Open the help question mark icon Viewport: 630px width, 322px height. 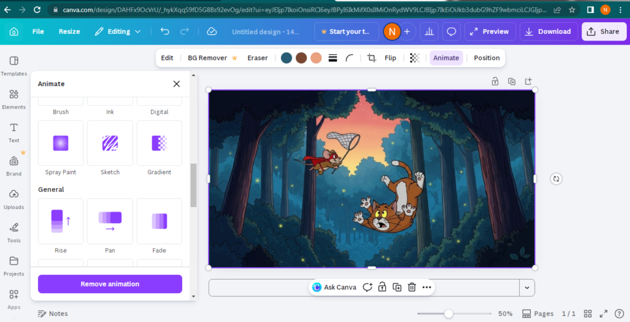tap(620, 313)
